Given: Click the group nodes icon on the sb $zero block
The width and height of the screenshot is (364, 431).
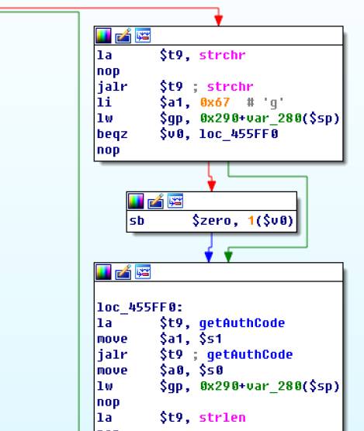Looking at the screenshot, I should 175,202.
